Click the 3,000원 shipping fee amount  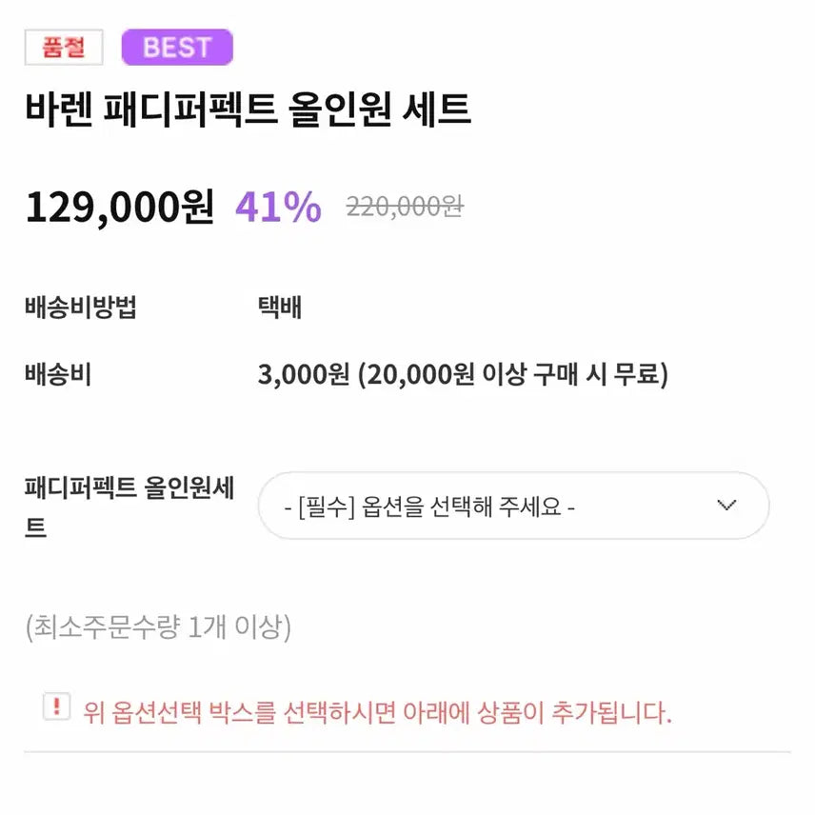click(x=304, y=374)
